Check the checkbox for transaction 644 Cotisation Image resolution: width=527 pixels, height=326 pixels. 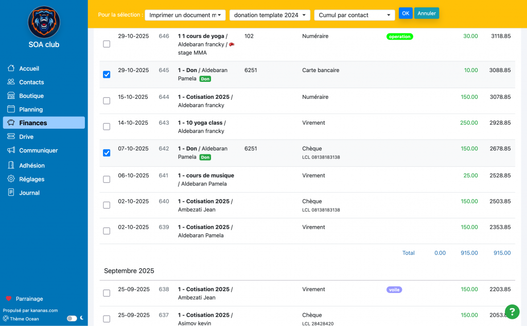pyautogui.click(x=107, y=101)
